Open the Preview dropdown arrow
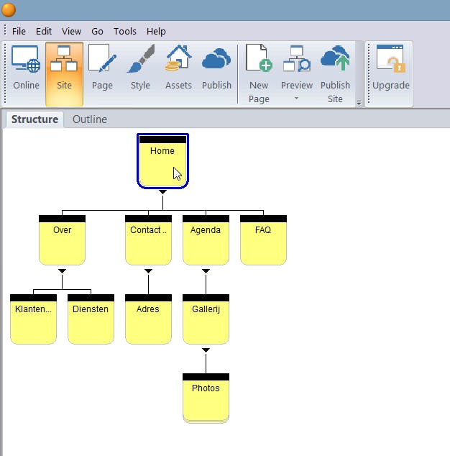The image size is (450, 456). tap(296, 99)
